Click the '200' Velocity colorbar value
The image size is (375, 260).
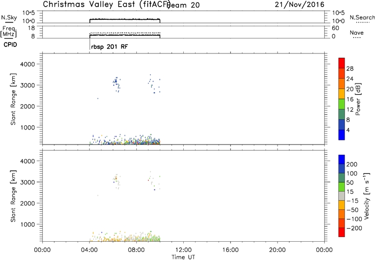coord(352,164)
